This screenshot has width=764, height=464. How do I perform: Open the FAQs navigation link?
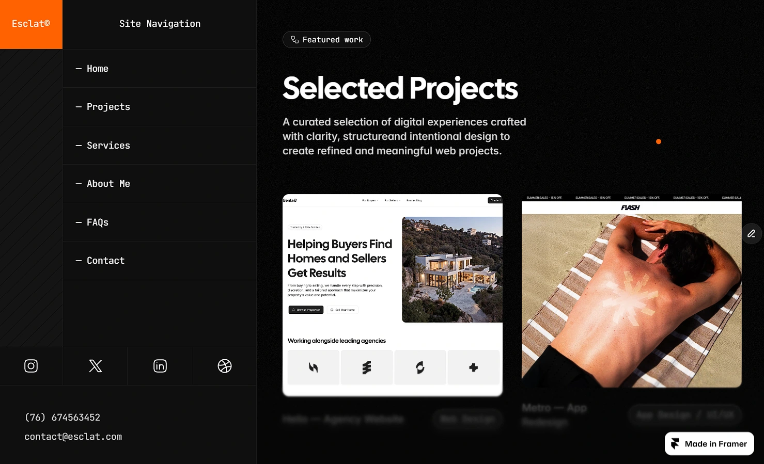click(160, 222)
